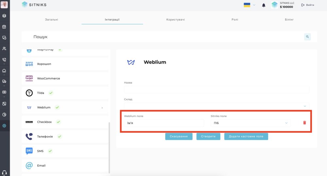
Task: Click the Хорошоп logo icon
Action: [29, 64]
